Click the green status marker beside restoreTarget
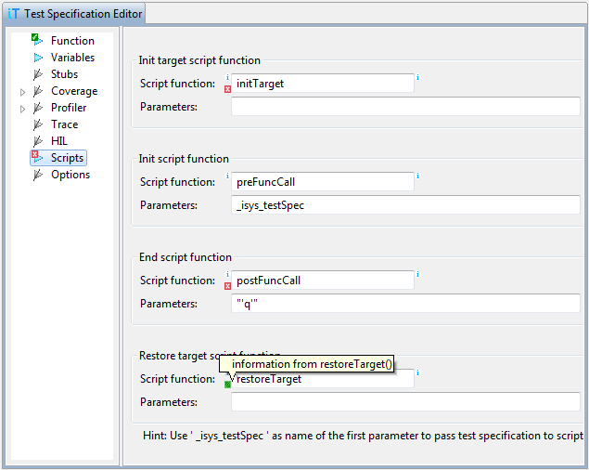Viewport: 589px width, 470px height. click(227, 384)
